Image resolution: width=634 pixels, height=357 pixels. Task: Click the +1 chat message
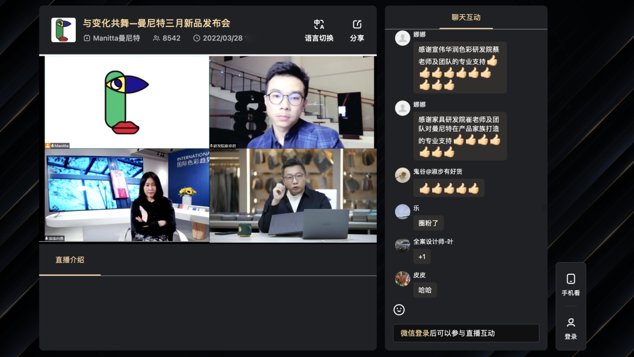(x=421, y=257)
